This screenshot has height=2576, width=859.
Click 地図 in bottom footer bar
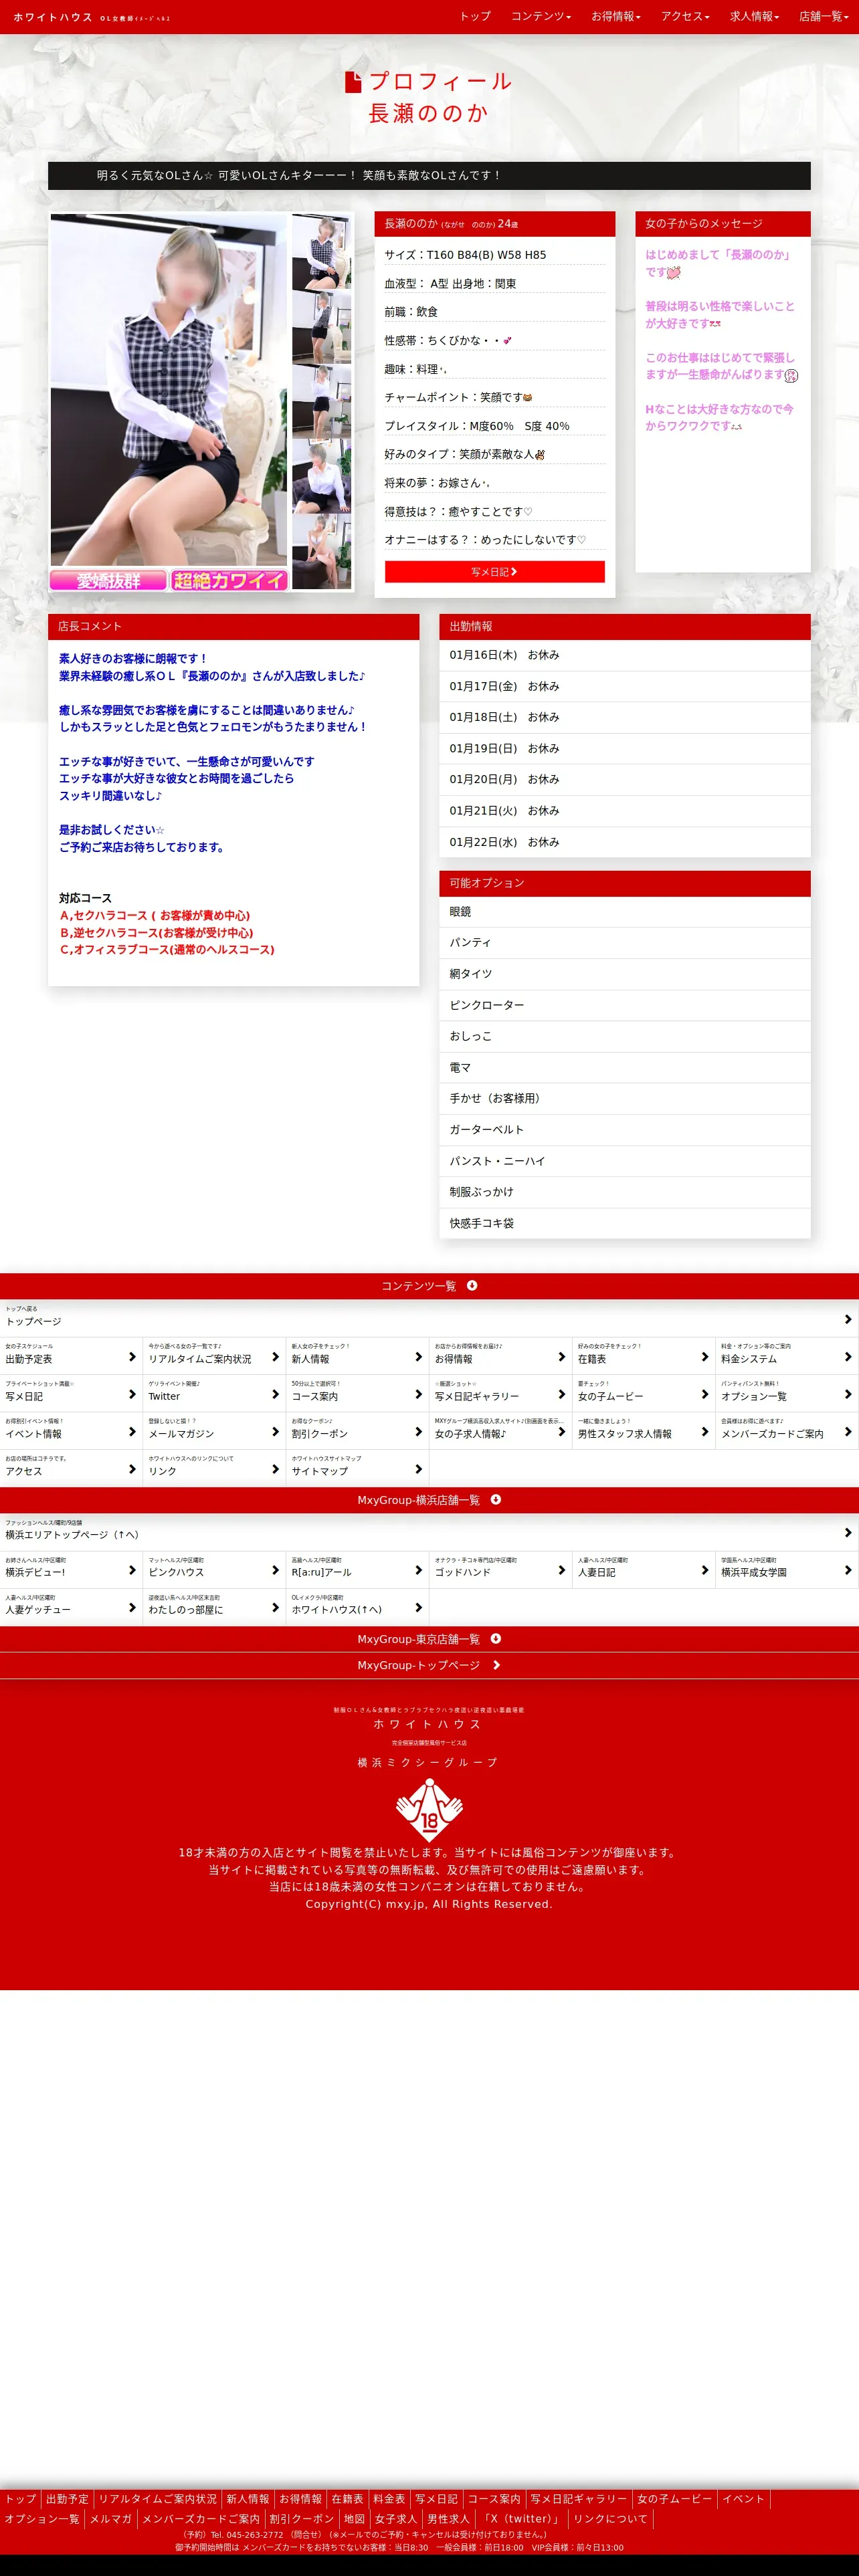click(354, 2519)
